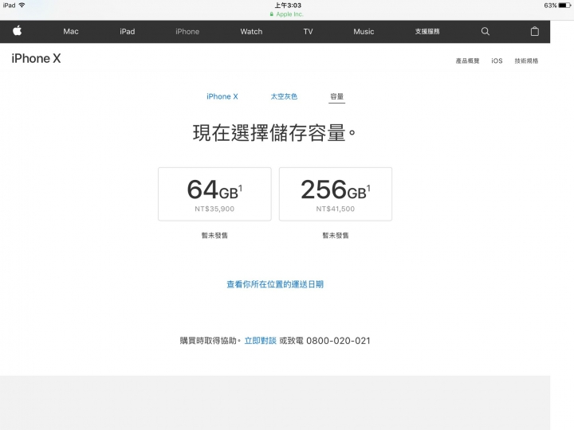The height and width of the screenshot is (430, 574).
Task: Tap the secure lock icon beside Apple Inc.
Action: click(272, 14)
